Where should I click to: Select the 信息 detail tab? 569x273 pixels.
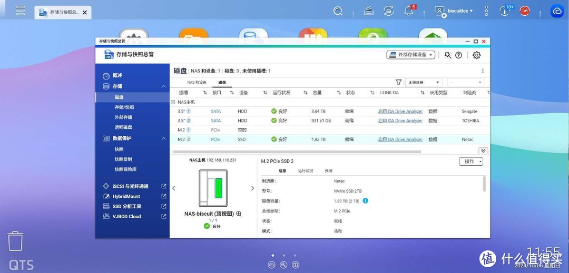click(282, 171)
